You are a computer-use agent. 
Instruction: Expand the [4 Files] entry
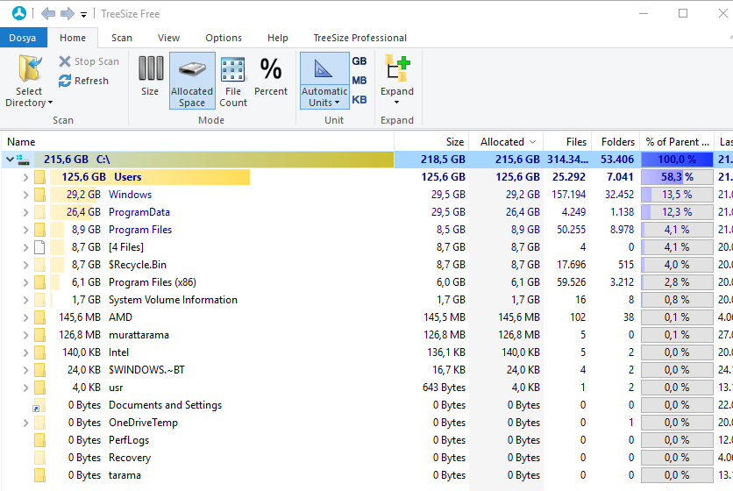point(25,247)
